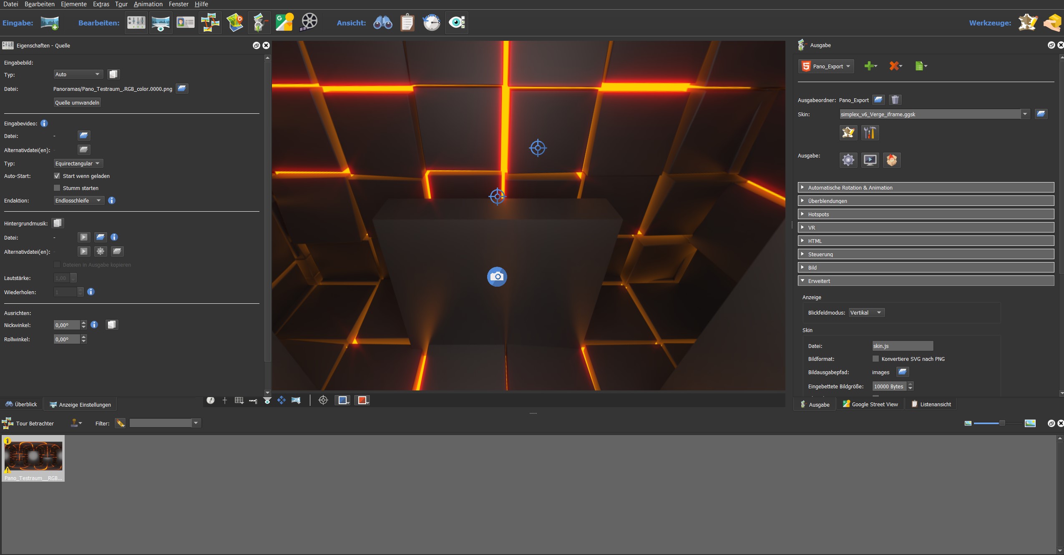
Task: Enable 'Konvertiere SVG nach PNG' checkbox
Action: click(876, 359)
